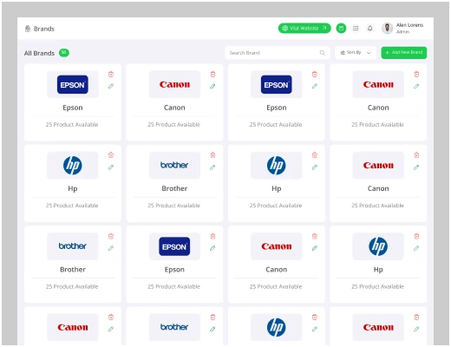Delete the first Epson card in top row
The image size is (451, 347).
(111, 75)
